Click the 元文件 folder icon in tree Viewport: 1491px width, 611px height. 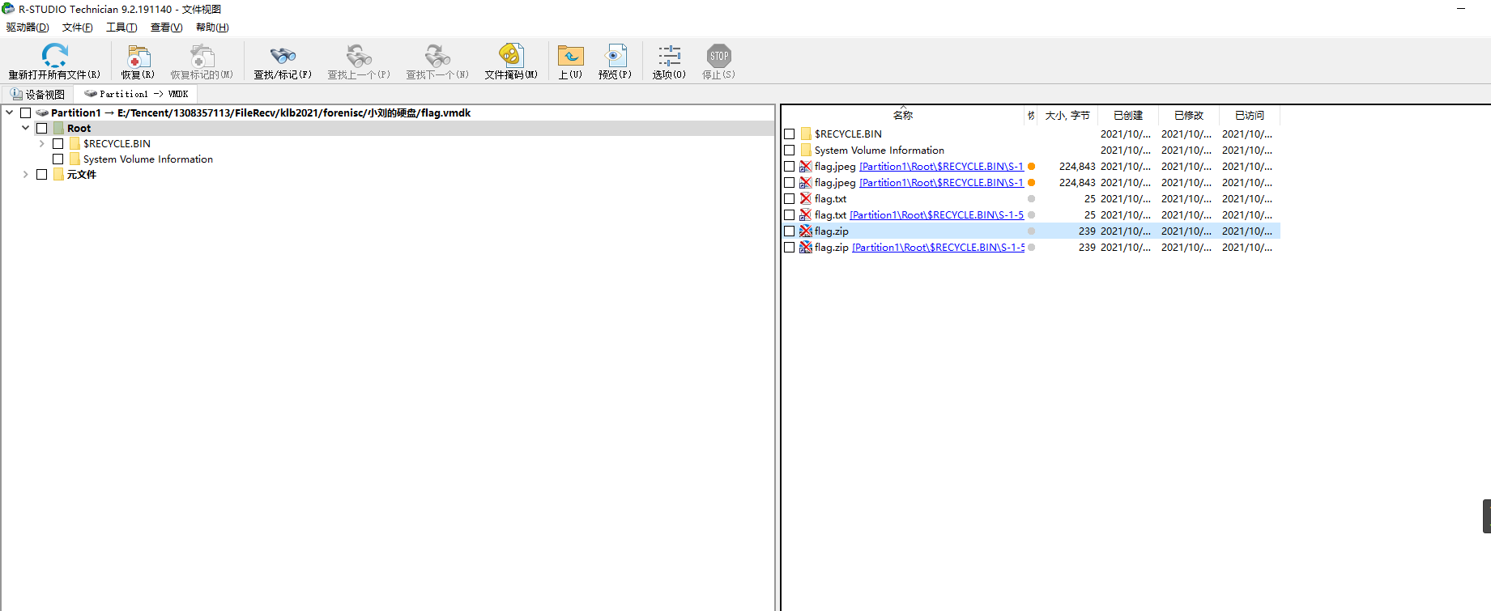click(58, 175)
